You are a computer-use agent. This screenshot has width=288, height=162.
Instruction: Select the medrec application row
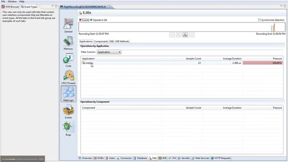pos(182,63)
